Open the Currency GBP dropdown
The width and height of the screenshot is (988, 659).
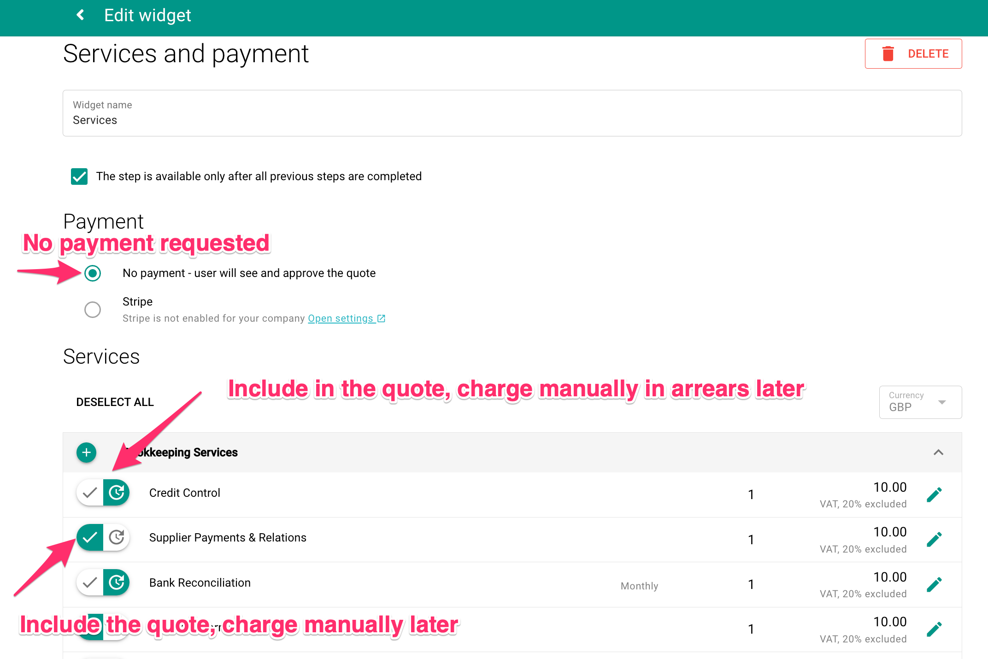920,402
